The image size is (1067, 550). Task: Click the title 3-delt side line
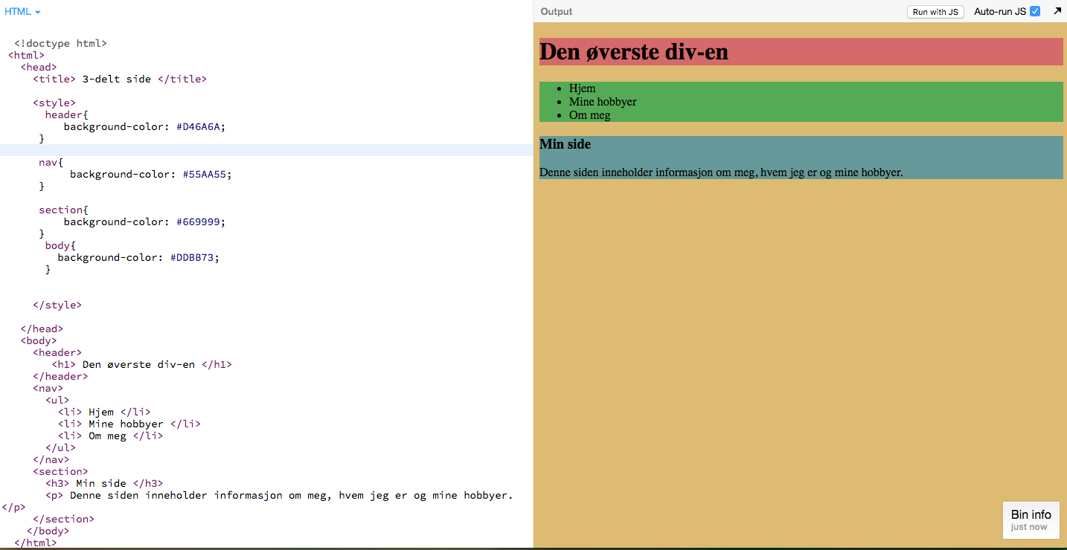click(x=120, y=79)
